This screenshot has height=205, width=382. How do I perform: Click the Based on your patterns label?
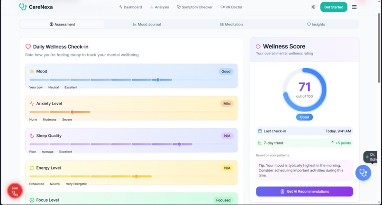[x=273, y=155]
